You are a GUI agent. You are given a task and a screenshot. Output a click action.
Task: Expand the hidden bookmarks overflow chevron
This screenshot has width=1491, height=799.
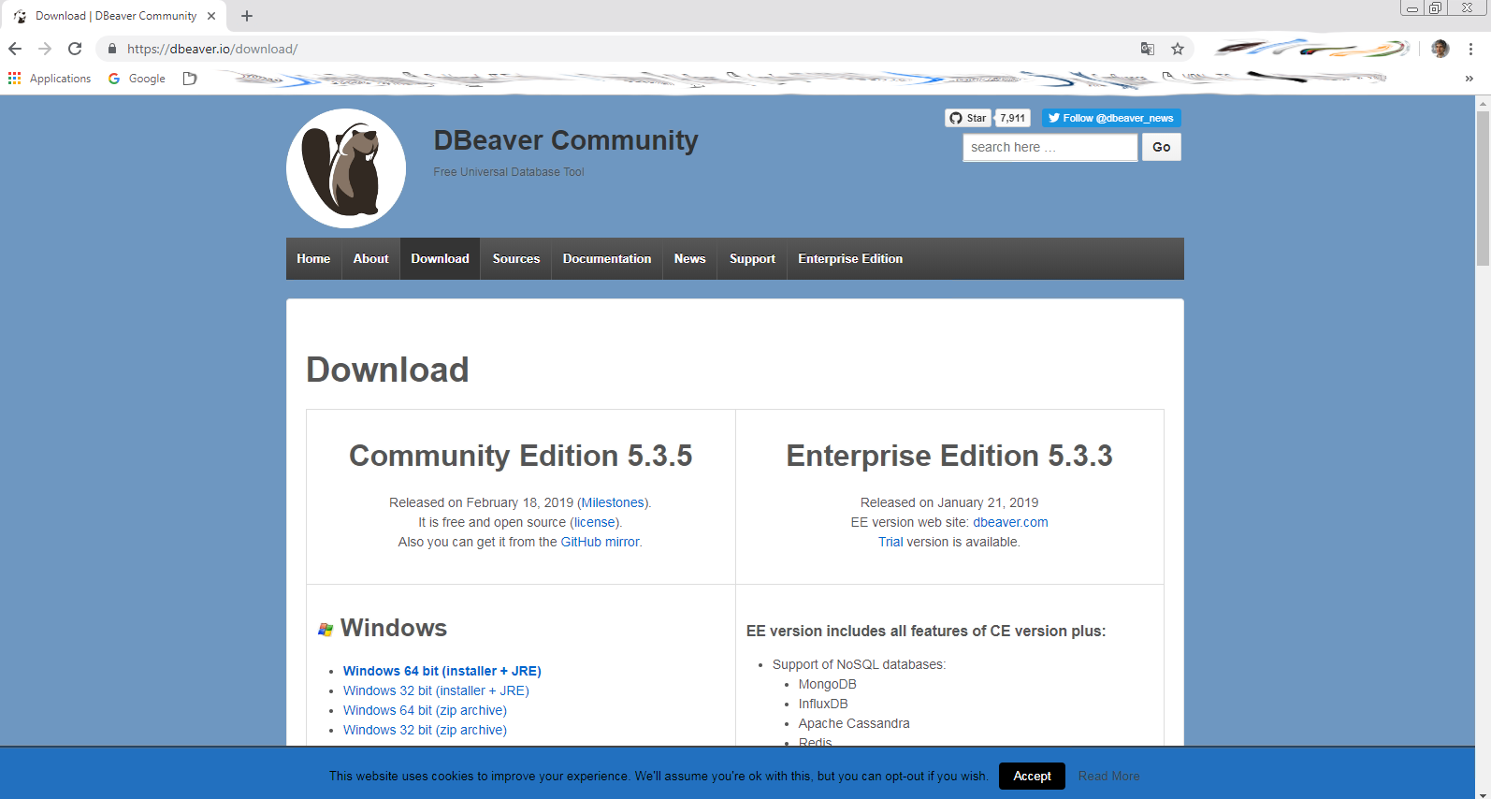tap(1469, 79)
